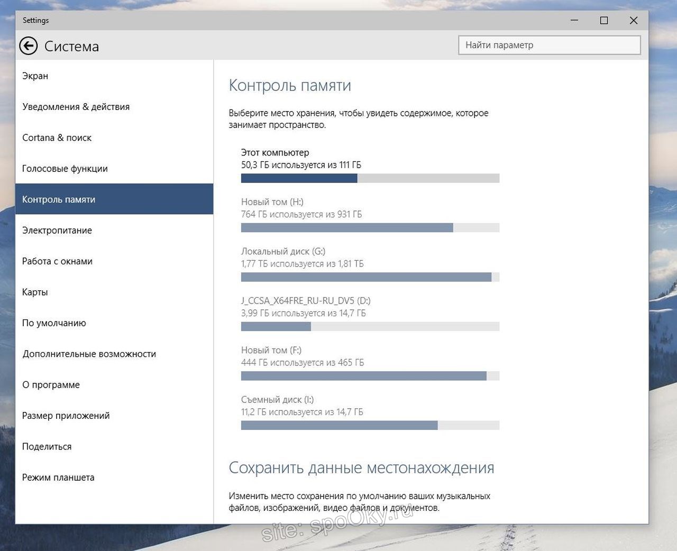Screen dimensions: 677x551
Task: Go to Голосовые функции section
Action: coord(65,169)
